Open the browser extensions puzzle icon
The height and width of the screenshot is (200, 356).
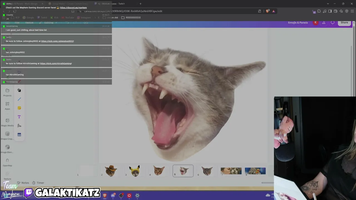pos(319,11)
